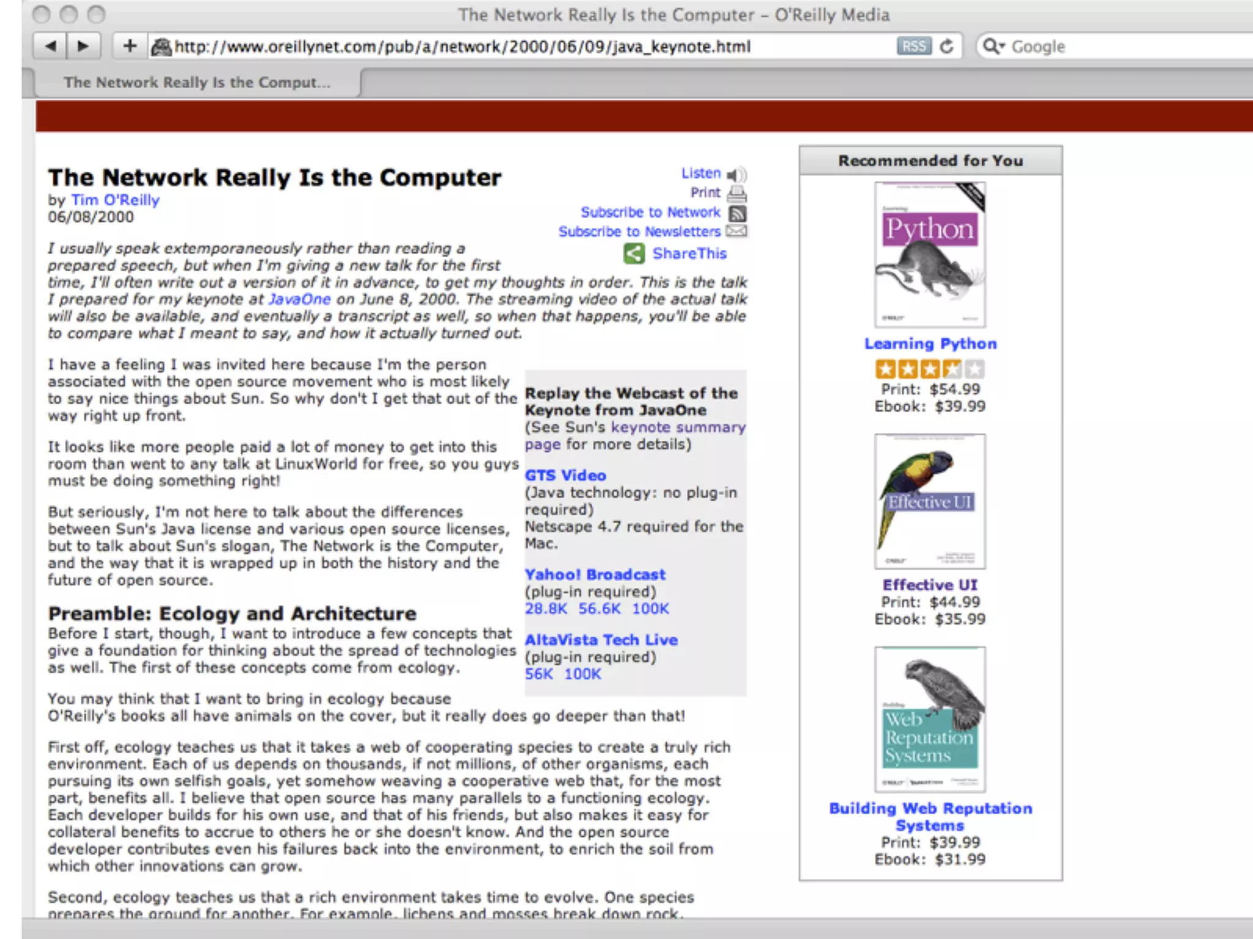This screenshot has width=1253, height=939.
Task: Click Subscribe to Network feed icon
Action: [x=738, y=213]
